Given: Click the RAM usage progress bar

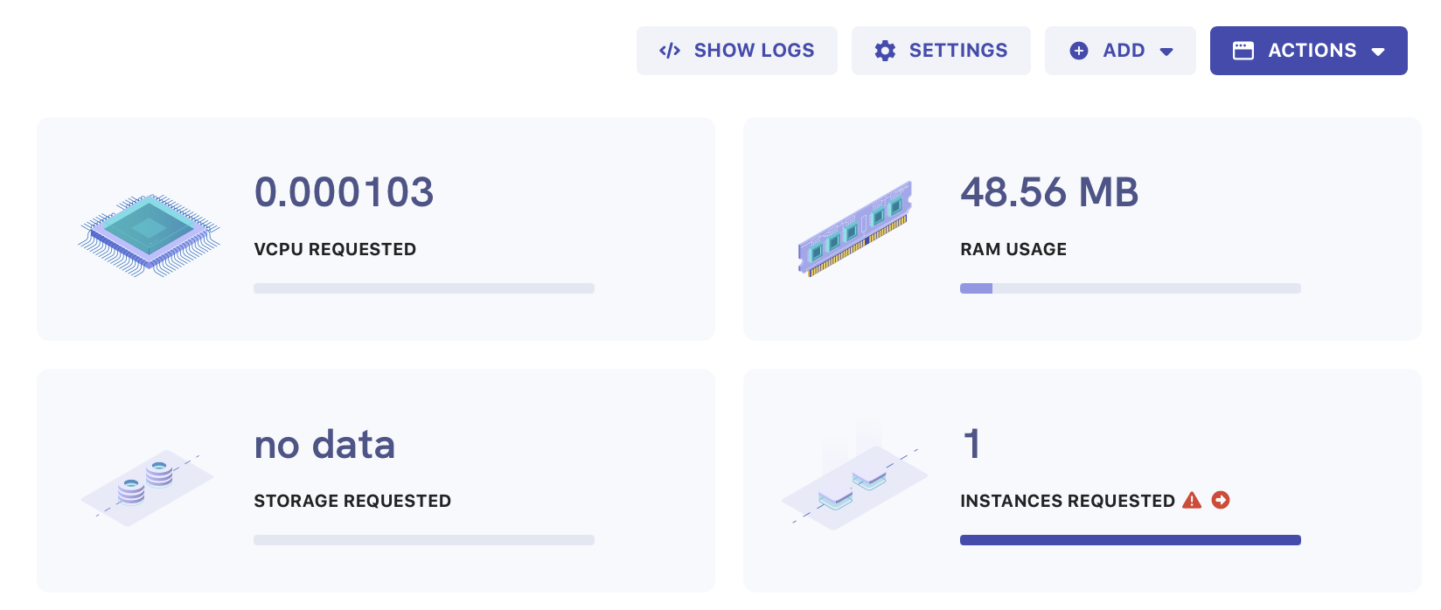Looking at the screenshot, I should [x=1130, y=288].
